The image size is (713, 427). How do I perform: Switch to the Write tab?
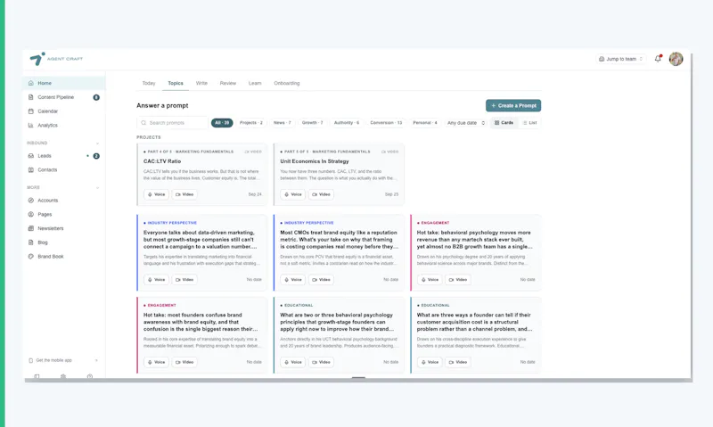tap(201, 83)
